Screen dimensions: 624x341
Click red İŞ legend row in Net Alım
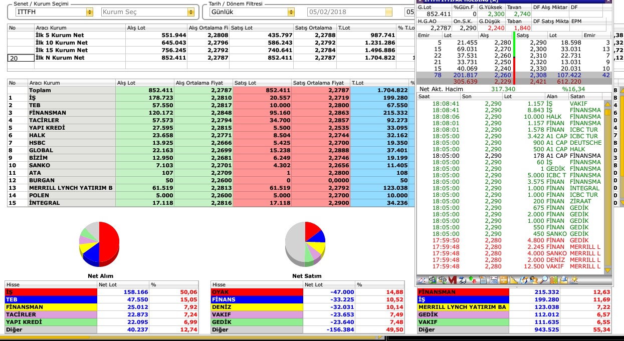tap(102, 292)
